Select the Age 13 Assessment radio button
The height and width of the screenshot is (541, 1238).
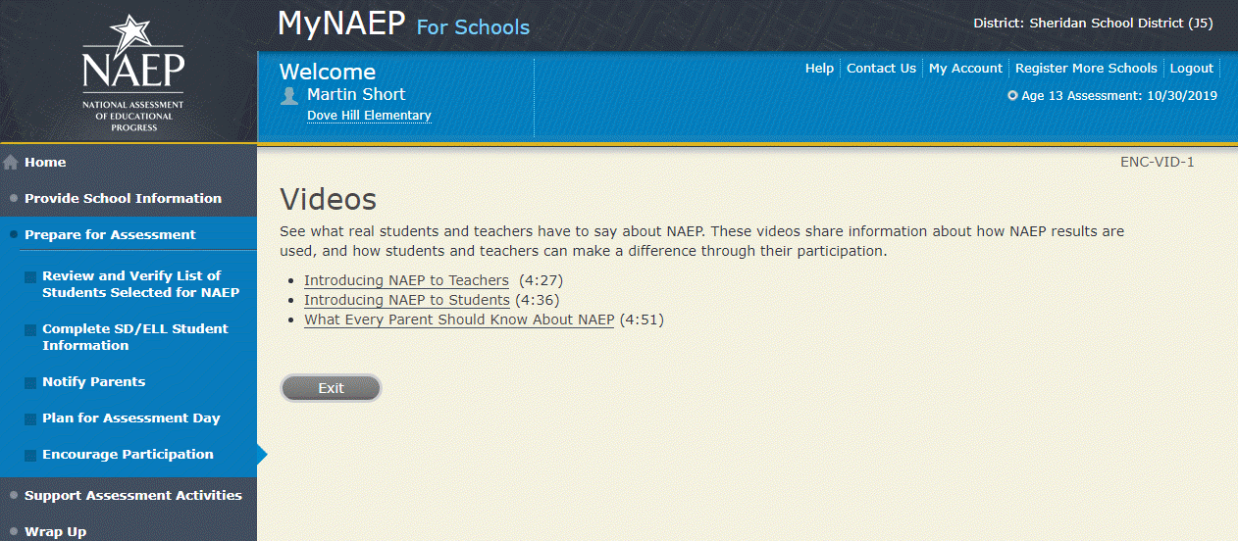1012,96
